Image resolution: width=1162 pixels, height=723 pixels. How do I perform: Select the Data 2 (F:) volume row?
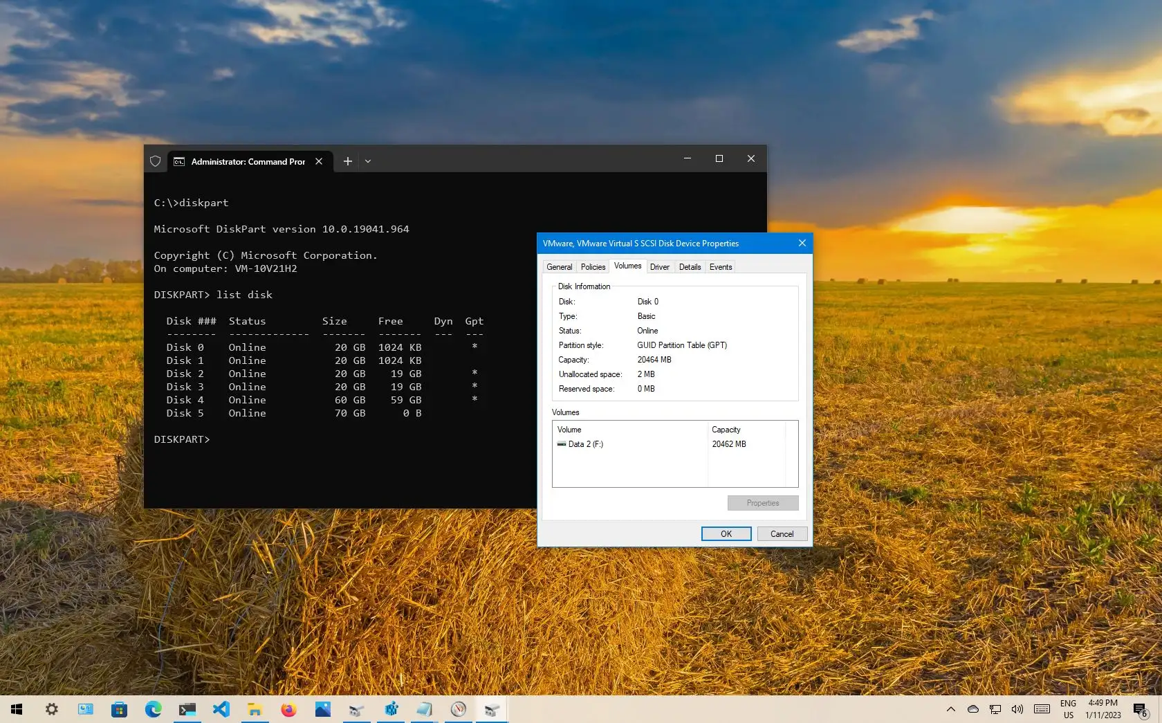(675, 444)
